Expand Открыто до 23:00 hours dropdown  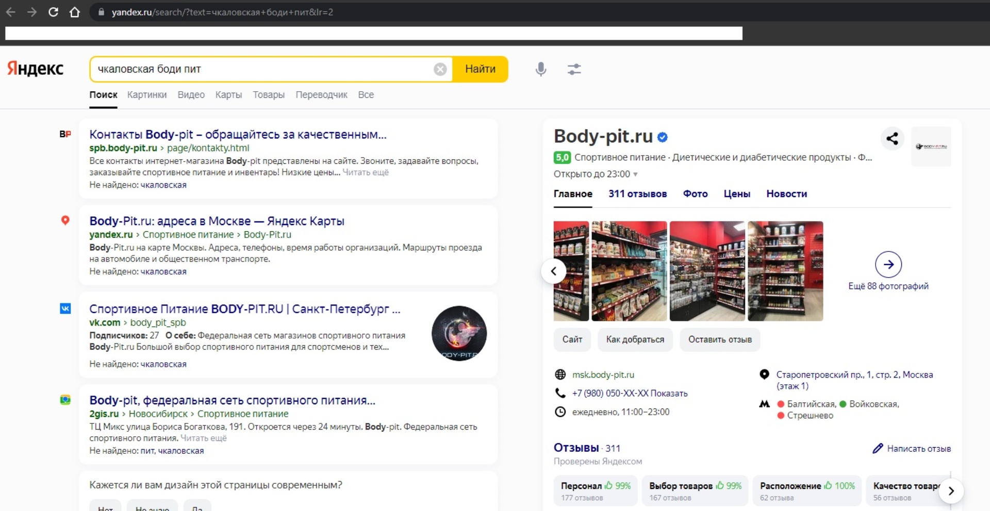(596, 174)
